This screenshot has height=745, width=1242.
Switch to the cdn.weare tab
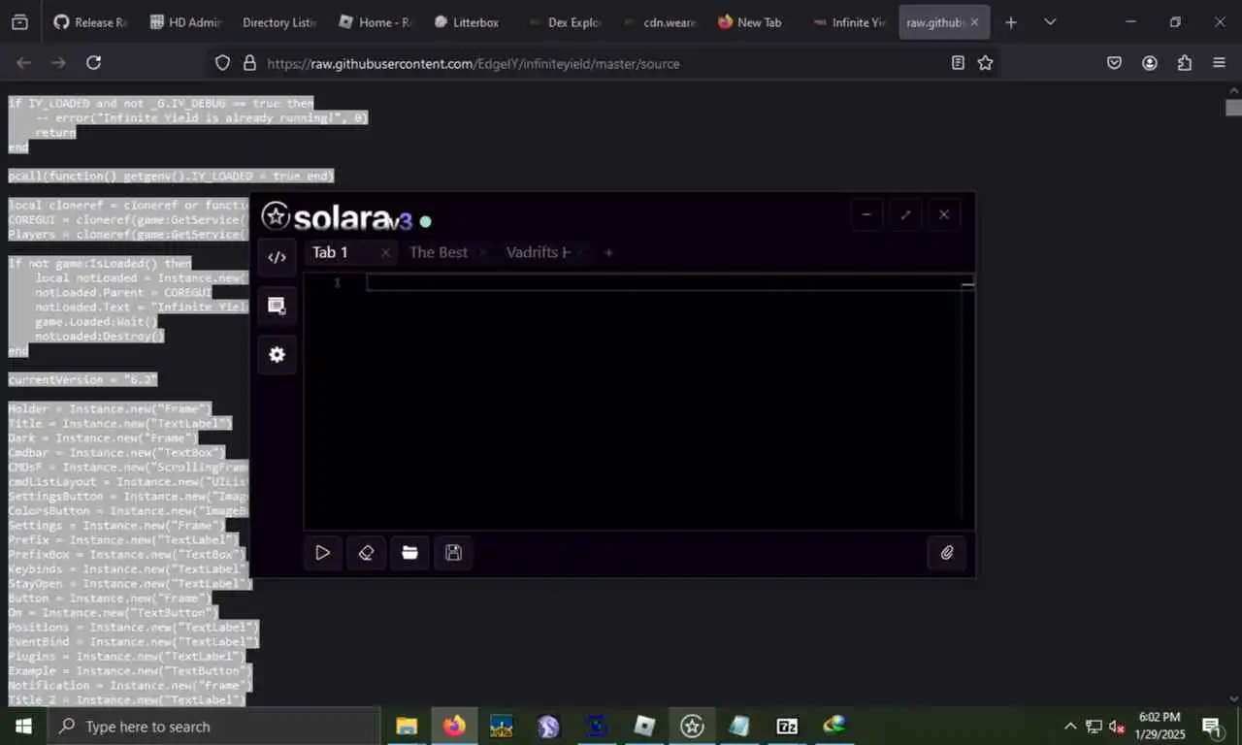point(660,22)
